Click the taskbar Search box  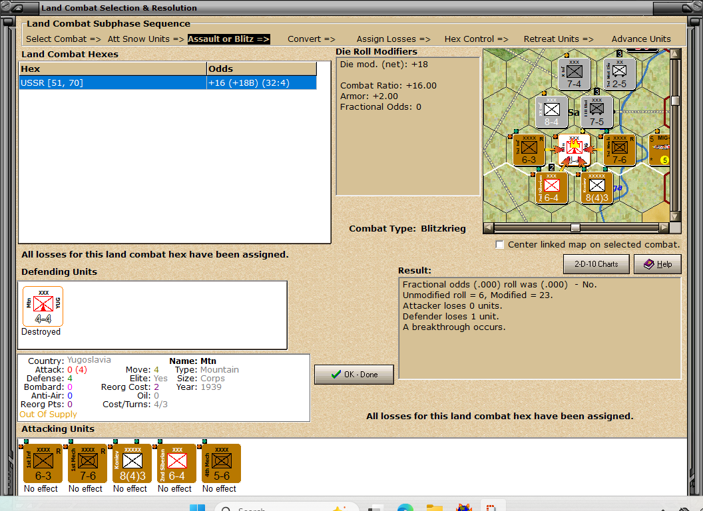287,507
